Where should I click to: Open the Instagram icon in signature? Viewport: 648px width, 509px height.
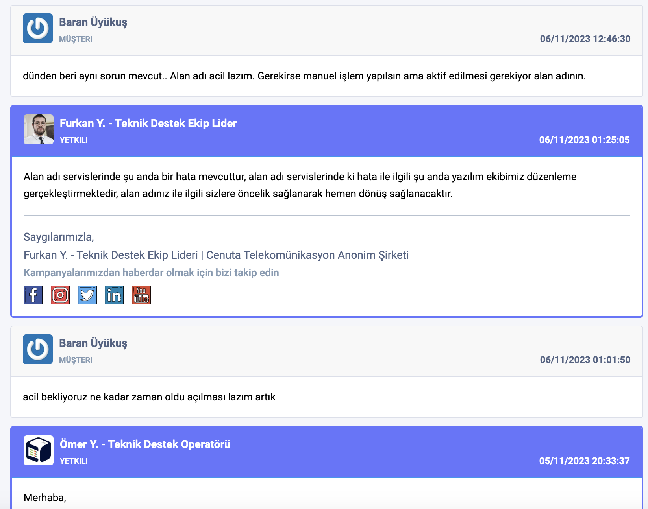click(x=60, y=295)
